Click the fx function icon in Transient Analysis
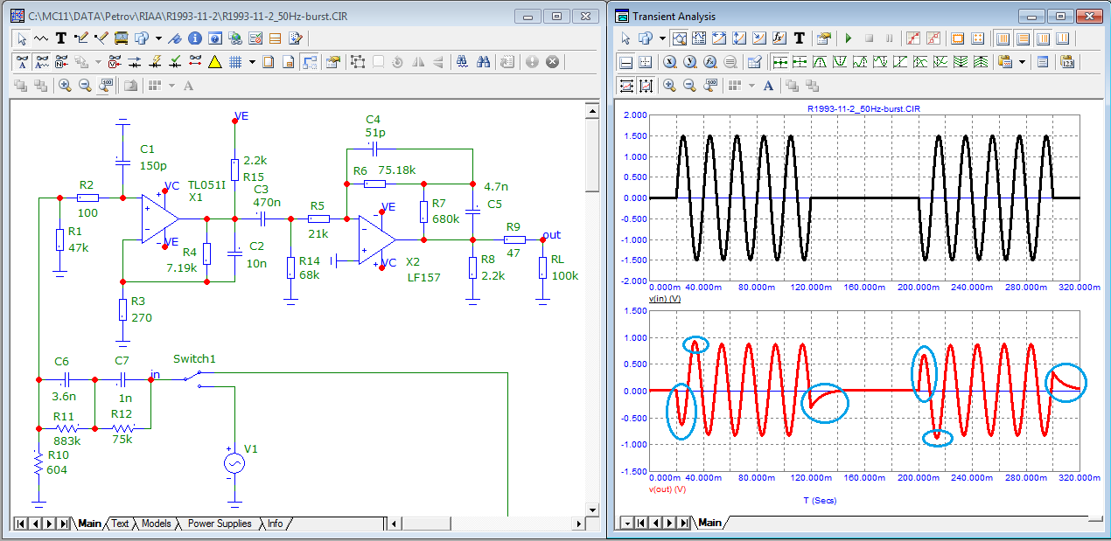1111x541 pixels. click(779, 38)
